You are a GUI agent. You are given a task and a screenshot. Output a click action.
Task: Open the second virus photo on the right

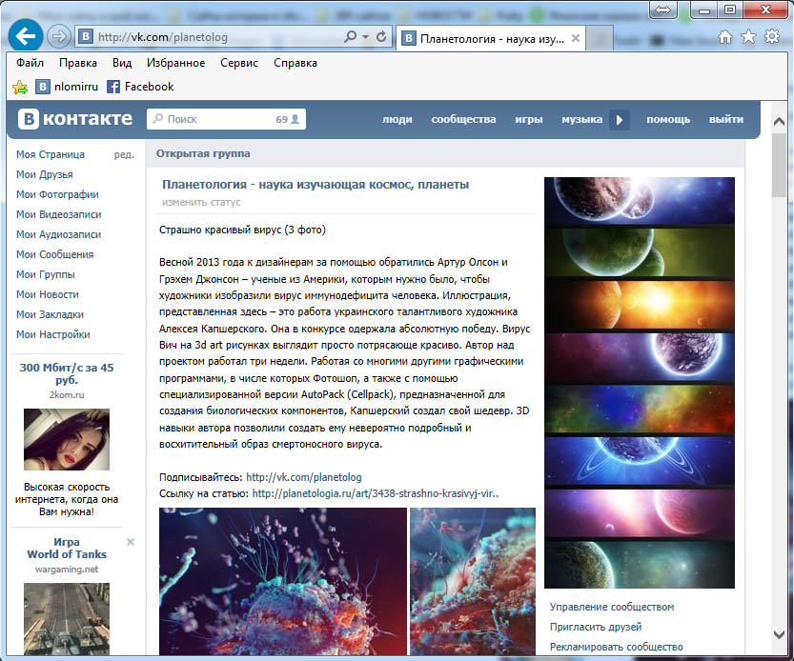tap(473, 582)
